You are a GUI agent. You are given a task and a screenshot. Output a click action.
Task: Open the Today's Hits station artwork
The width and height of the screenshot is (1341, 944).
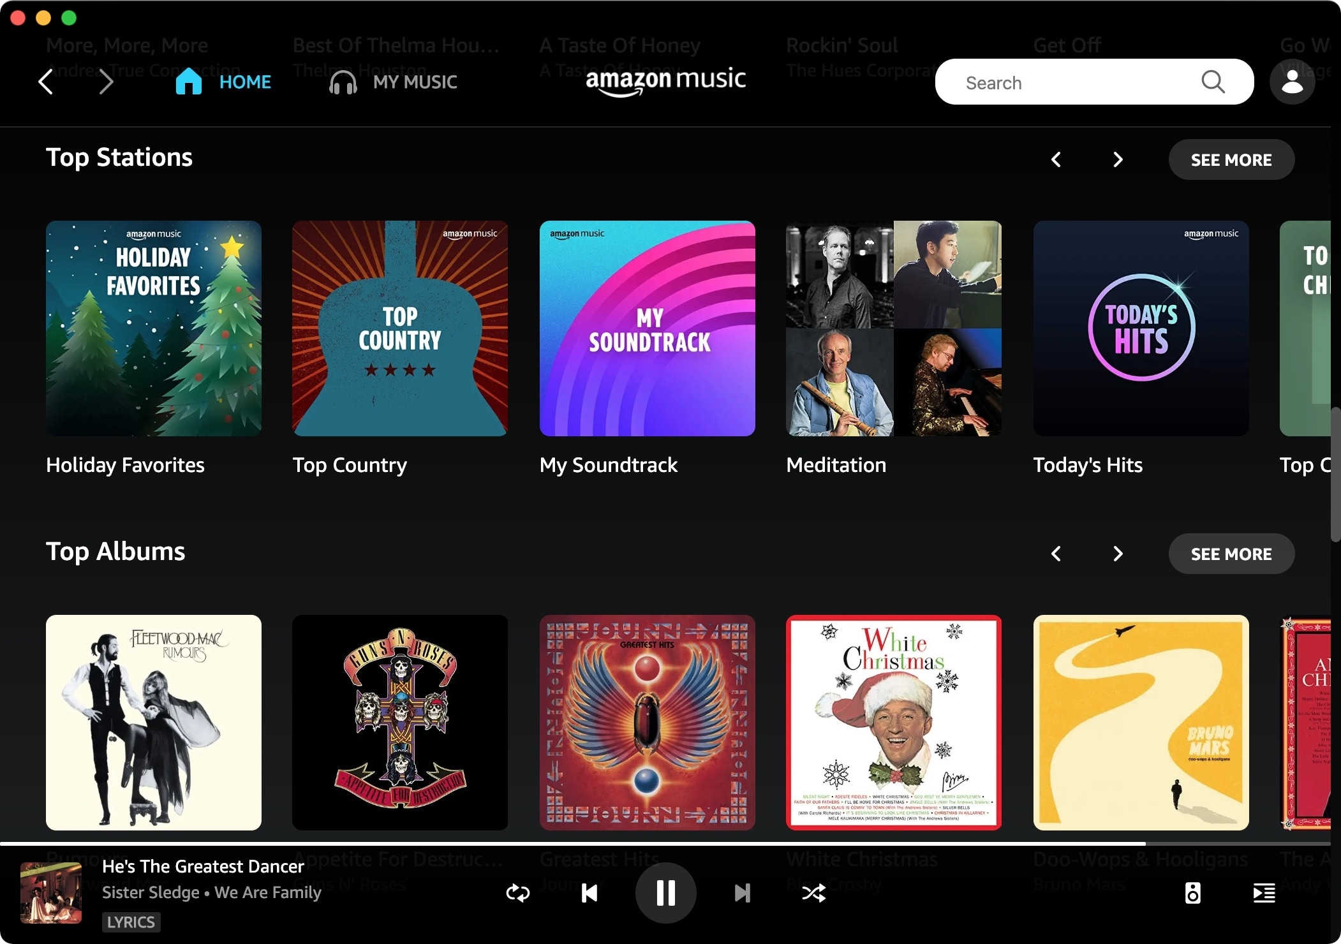1141,328
